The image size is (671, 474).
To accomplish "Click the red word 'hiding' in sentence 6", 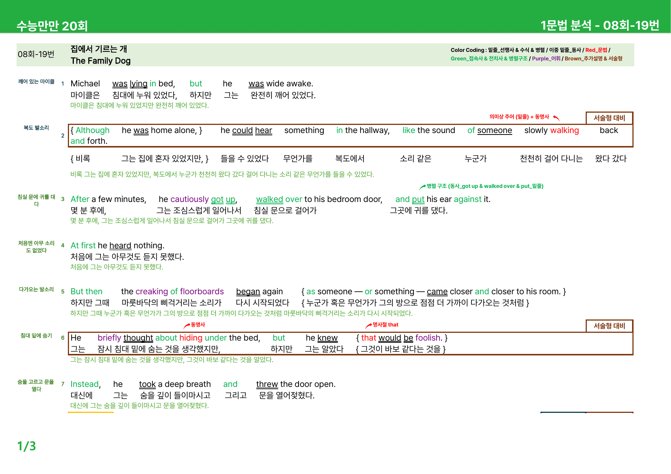I will click(191, 338).
